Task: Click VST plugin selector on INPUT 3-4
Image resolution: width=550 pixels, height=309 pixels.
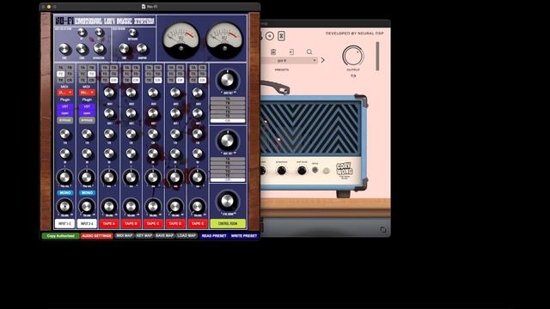Action: [x=87, y=106]
